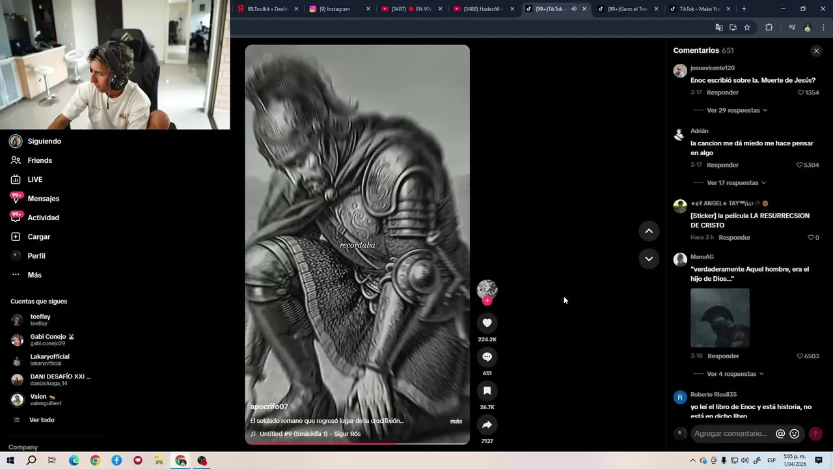This screenshot has height=469, width=833.
Task: Reply to Adrián's comment
Action: (722, 165)
